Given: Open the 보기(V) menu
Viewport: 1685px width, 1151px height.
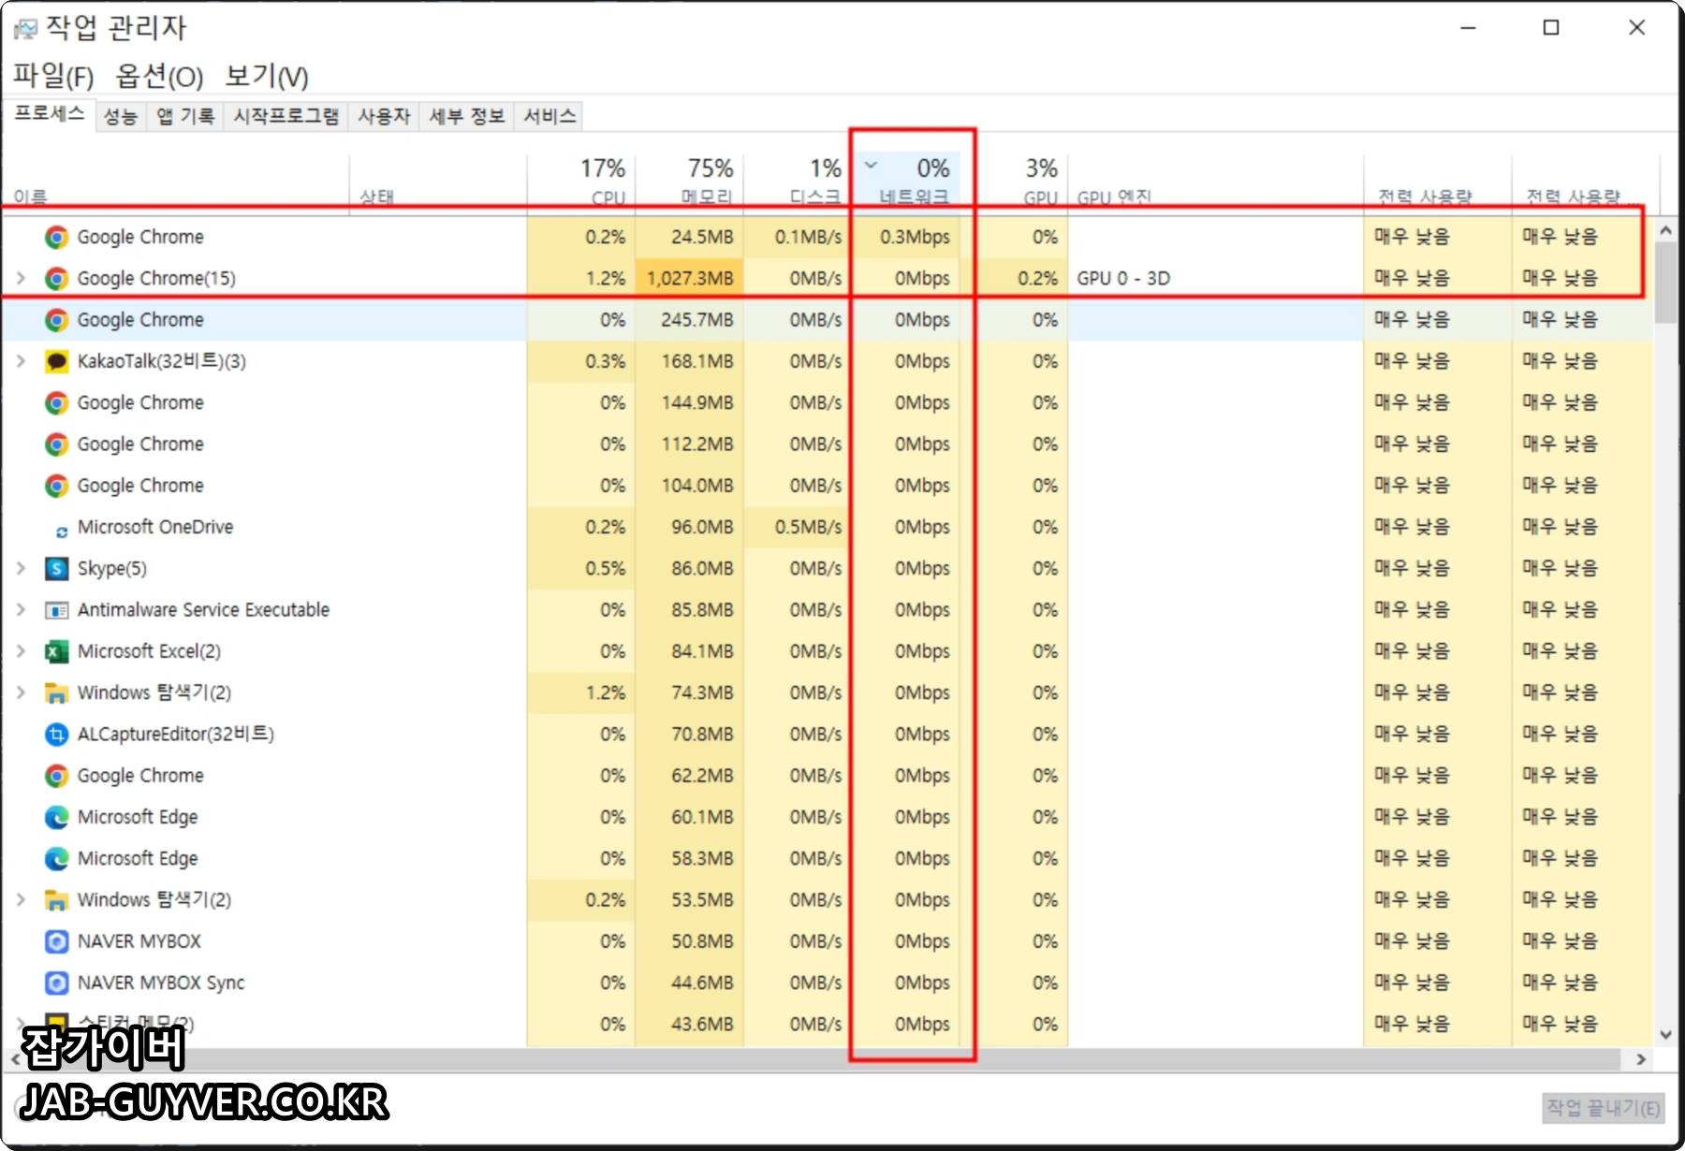Looking at the screenshot, I should tap(267, 76).
